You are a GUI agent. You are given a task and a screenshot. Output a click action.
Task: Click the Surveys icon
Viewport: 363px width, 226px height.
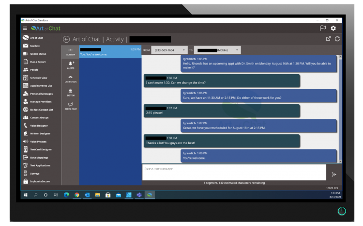tap(26, 173)
